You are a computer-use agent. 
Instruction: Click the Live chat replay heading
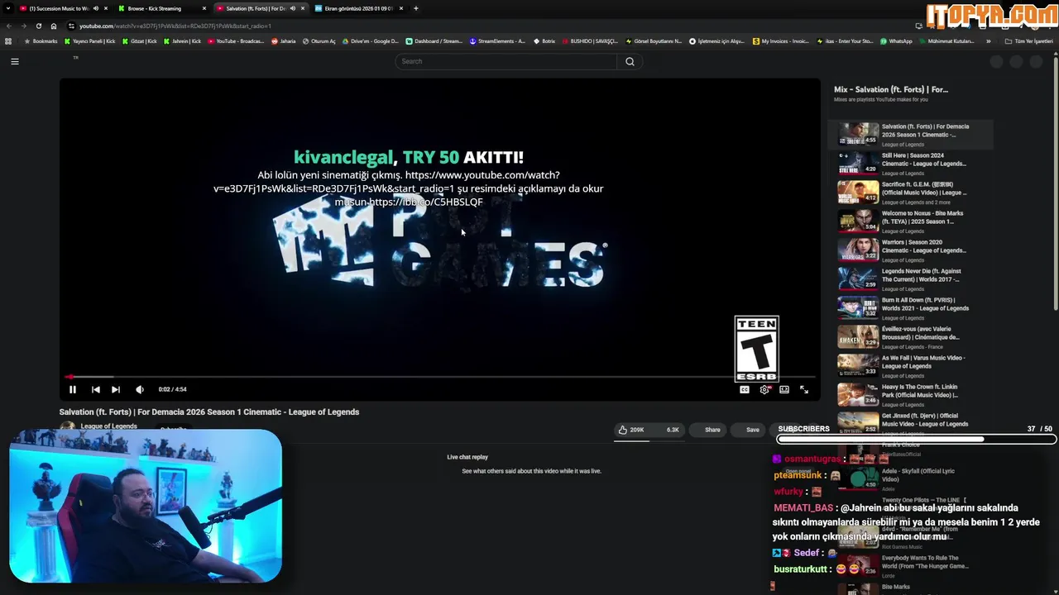coord(467,457)
